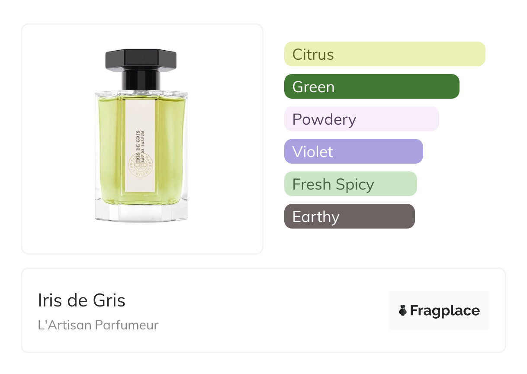Open the Fragplace logo
The height and width of the screenshot is (374, 527).
point(439,310)
